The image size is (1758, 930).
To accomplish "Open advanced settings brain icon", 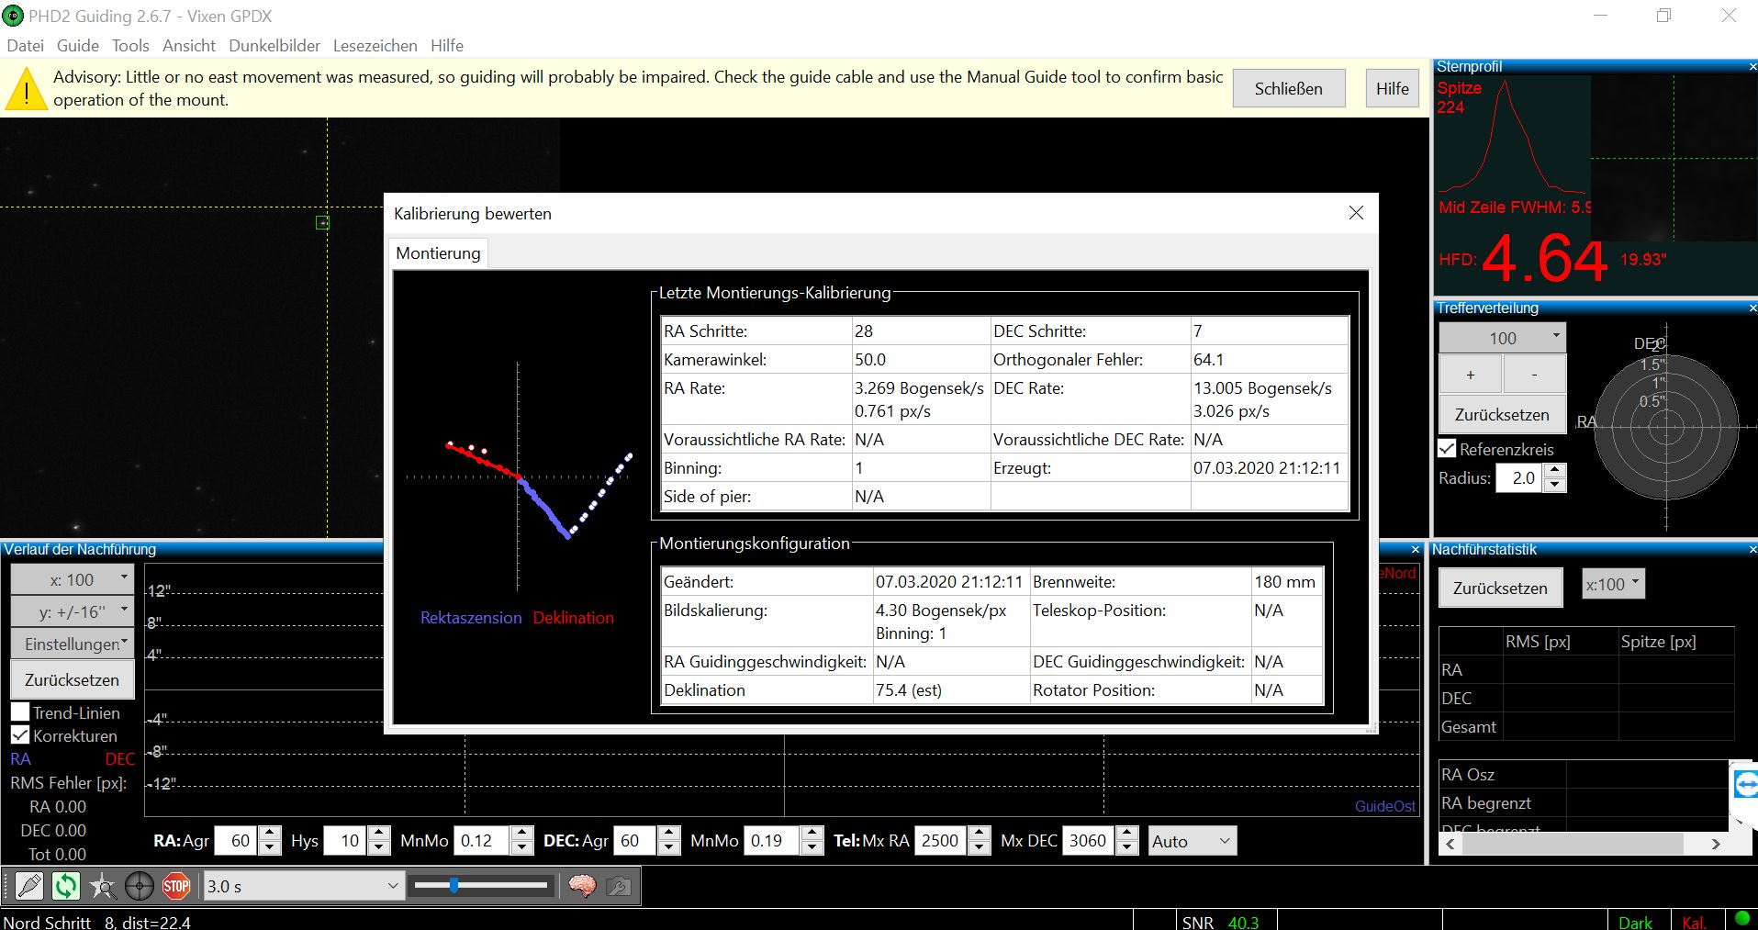I will 582,886.
